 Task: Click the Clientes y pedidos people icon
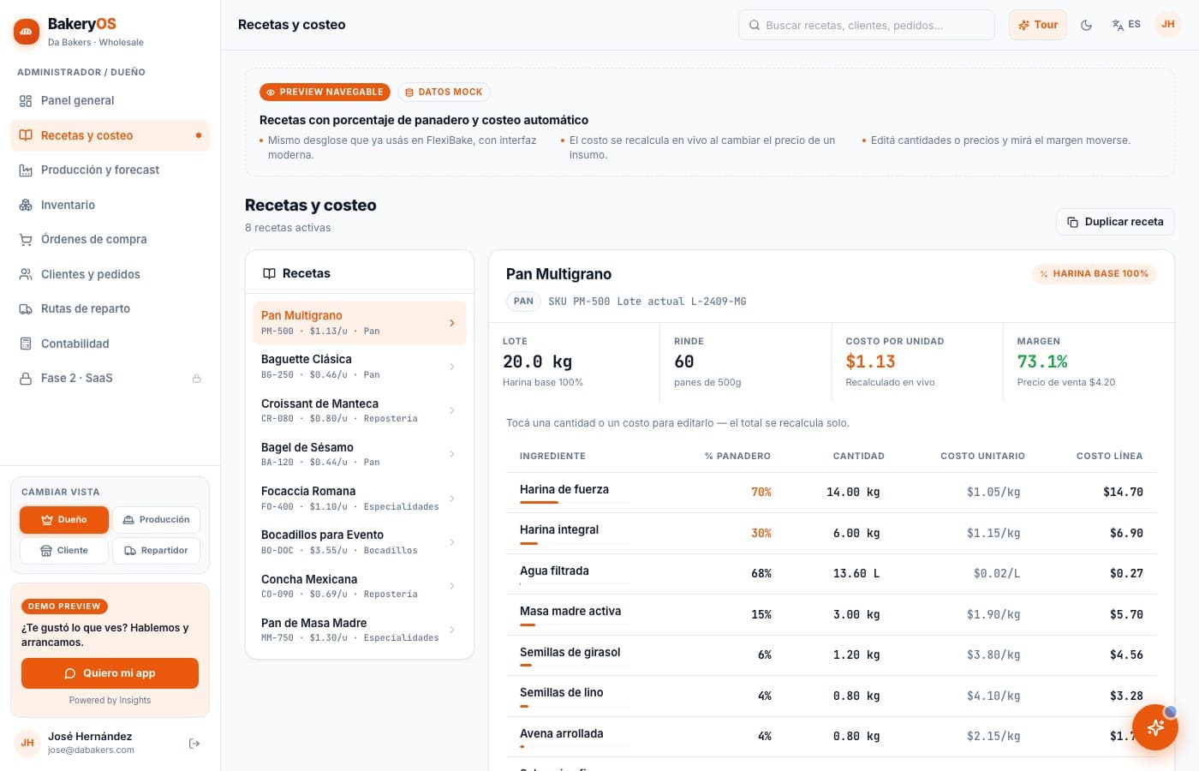(x=26, y=274)
